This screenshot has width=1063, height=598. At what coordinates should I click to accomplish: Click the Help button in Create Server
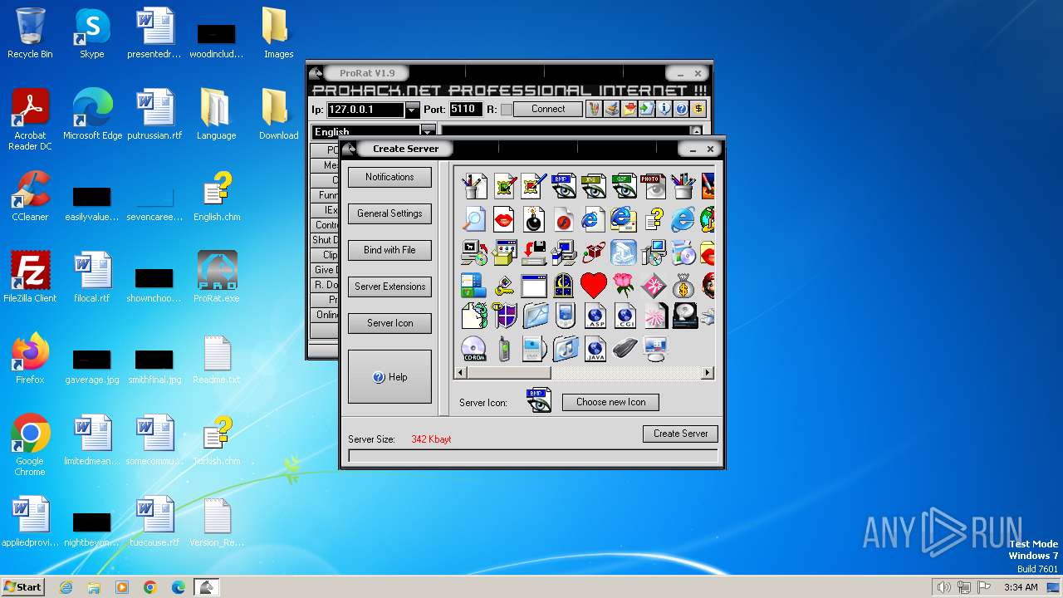[x=389, y=377]
